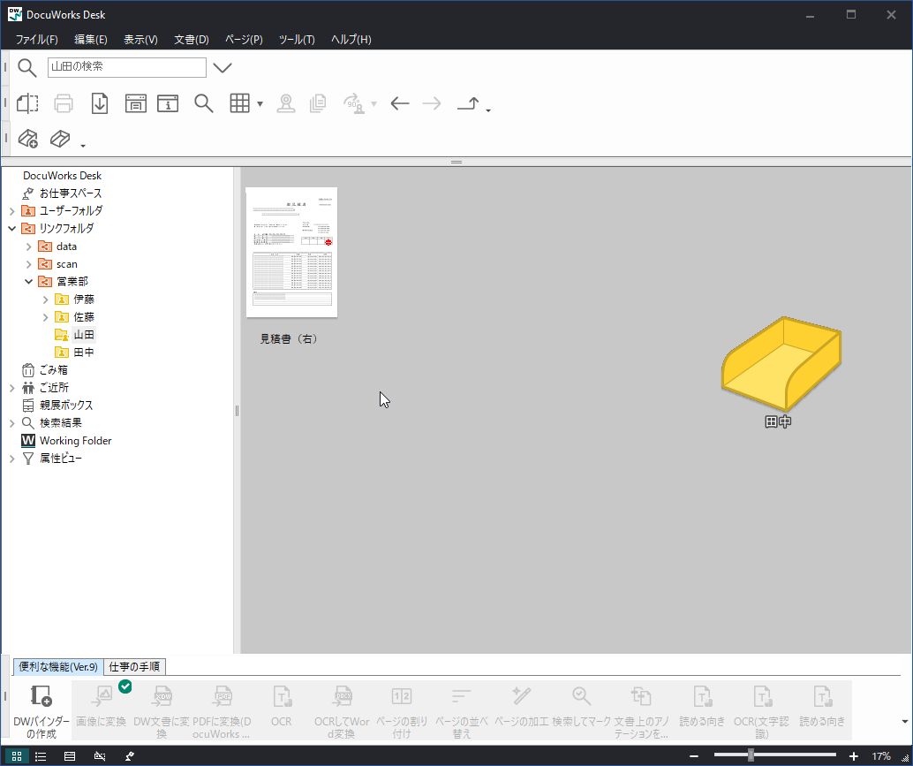The height and width of the screenshot is (766, 913).
Task: Open the properties info toolbar icon
Action: pyautogui.click(x=168, y=103)
